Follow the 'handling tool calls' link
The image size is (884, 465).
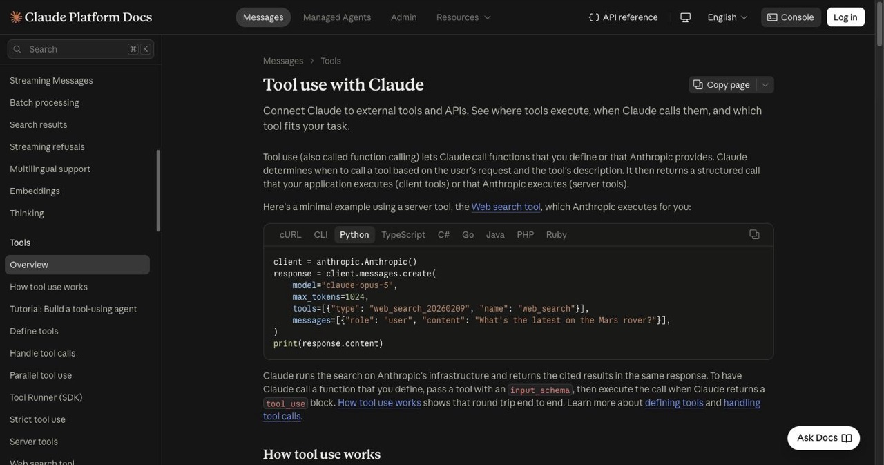click(742, 403)
